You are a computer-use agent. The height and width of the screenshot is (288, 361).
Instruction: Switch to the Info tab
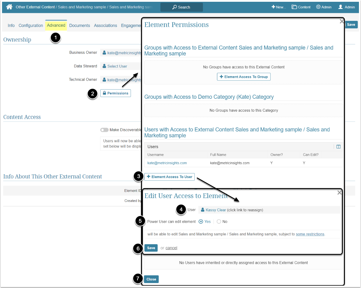coord(11,26)
